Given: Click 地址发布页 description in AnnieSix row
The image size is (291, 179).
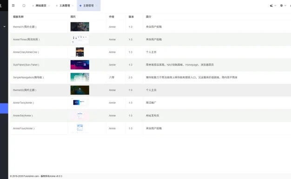Looking at the screenshot, I should (x=152, y=115).
